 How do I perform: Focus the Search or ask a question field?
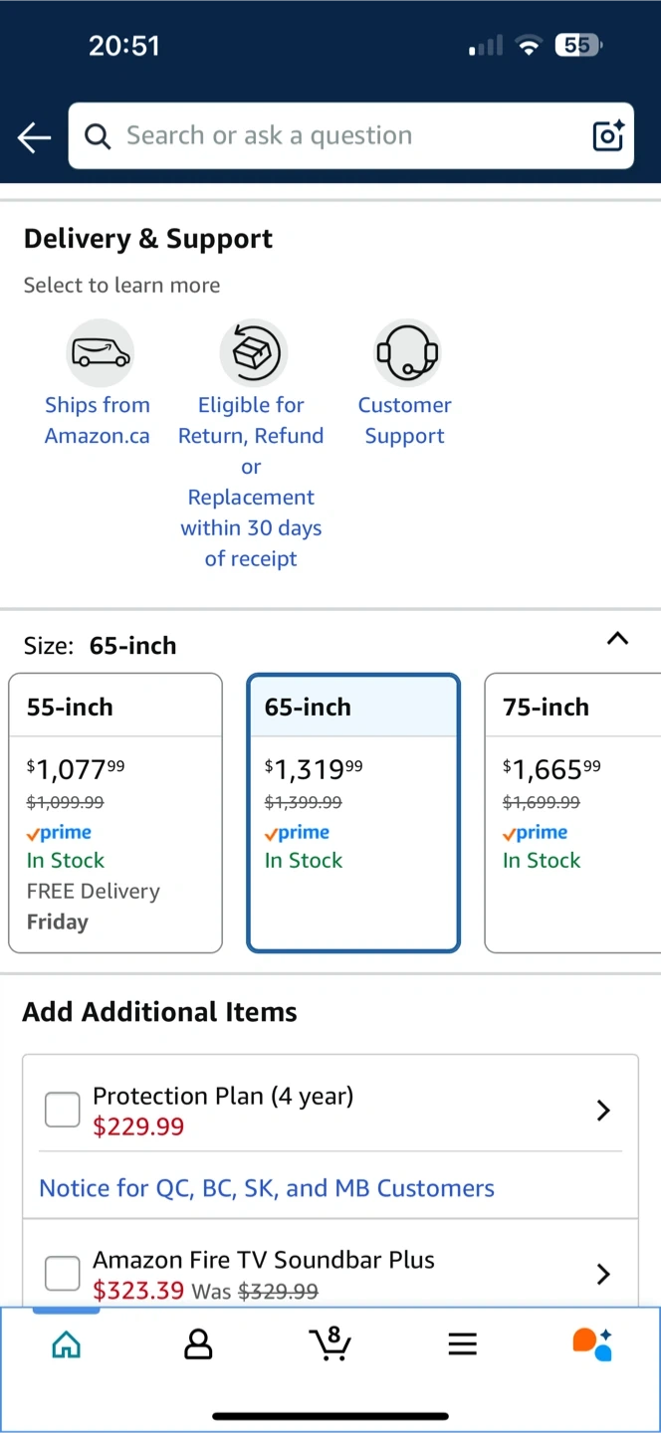pyautogui.click(x=338, y=136)
